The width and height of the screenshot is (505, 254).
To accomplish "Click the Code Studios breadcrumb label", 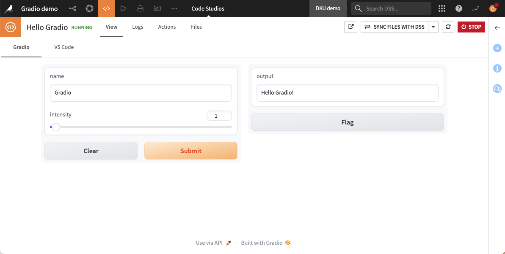I will click(208, 9).
